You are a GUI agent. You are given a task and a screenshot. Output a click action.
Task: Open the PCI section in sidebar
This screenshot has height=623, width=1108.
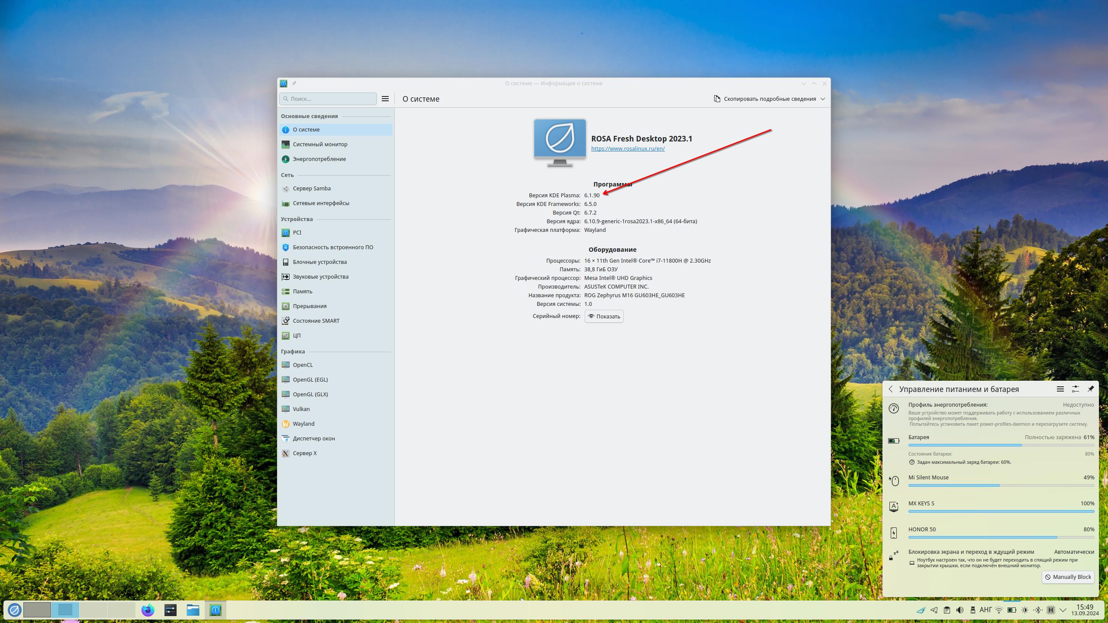[336, 233]
